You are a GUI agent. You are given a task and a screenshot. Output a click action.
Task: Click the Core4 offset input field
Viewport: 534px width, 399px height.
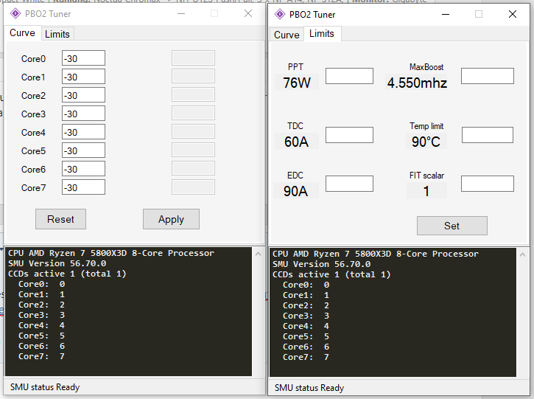[x=83, y=132]
